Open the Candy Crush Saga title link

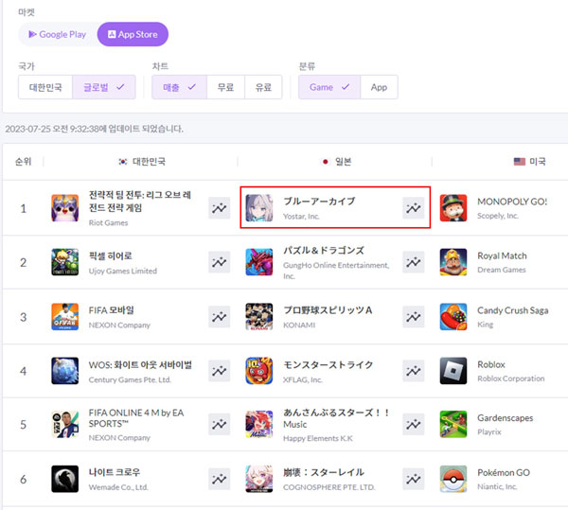(x=512, y=310)
